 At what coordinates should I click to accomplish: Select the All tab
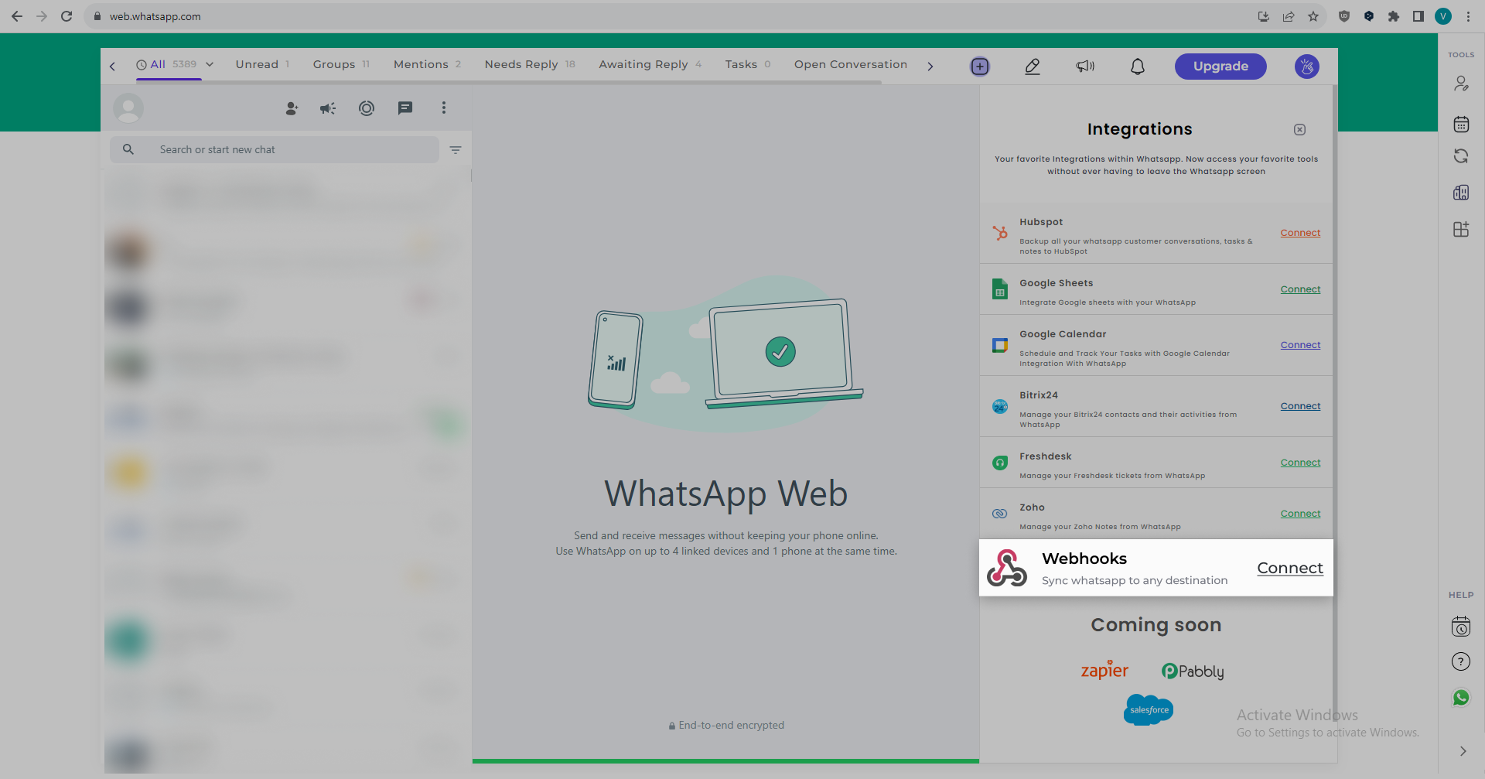(167, 64)
